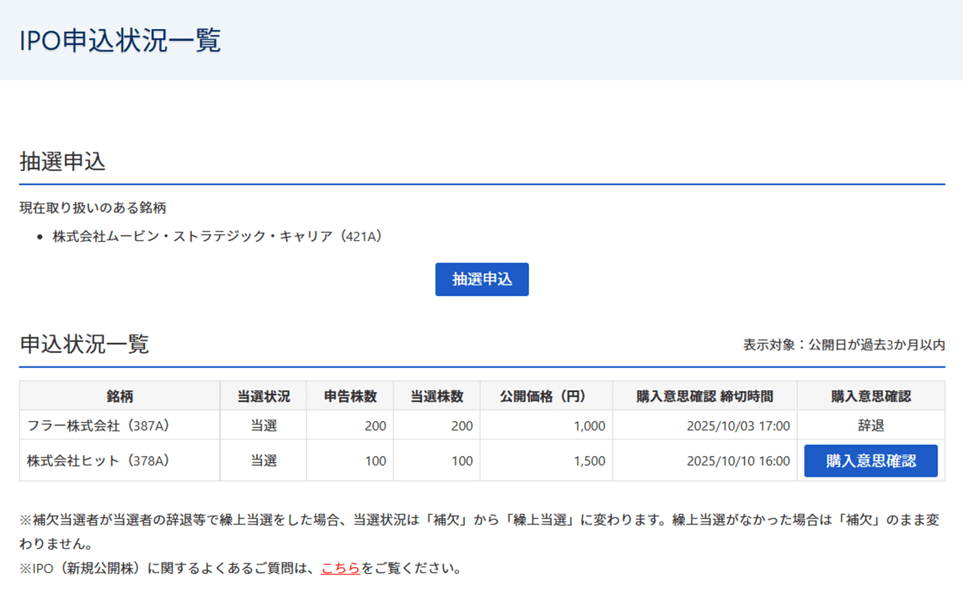
Task: Click the 公開価格（円） column header
Action: [x=545, y=396]
